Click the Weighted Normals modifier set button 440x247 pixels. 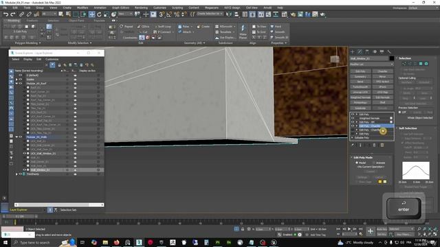point(360,97)
